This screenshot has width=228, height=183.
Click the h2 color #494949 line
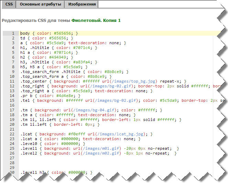[x=47, y=57]
